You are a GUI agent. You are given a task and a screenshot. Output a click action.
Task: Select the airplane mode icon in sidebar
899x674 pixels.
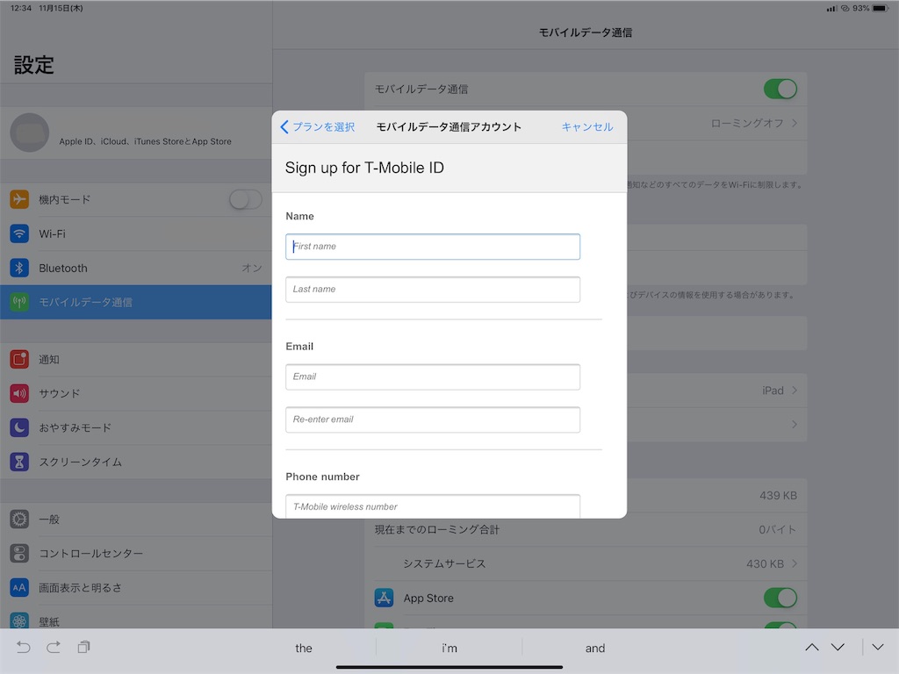(x=18, y=199)
